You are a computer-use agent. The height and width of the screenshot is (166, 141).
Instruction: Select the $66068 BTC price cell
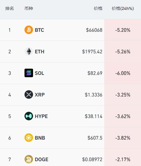click(x=94, y=30)
